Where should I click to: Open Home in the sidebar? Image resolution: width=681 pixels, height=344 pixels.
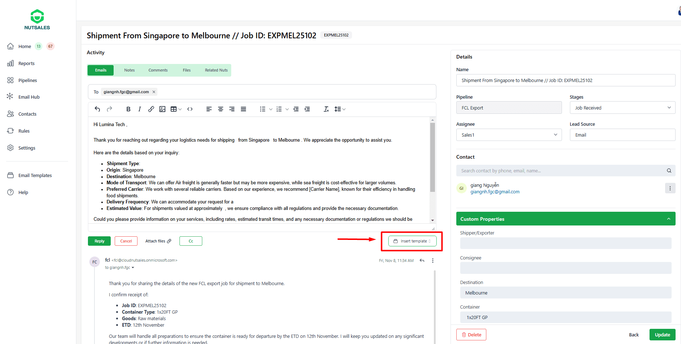25,46
